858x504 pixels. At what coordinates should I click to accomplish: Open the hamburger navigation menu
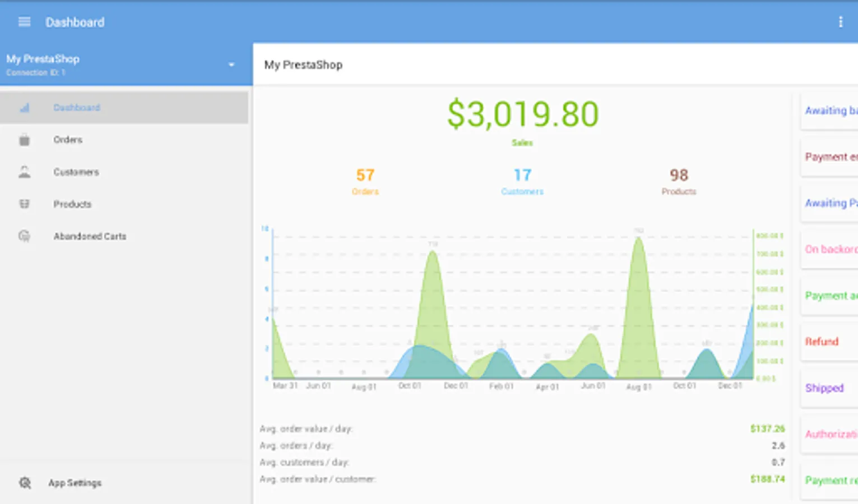pos(24,22)
